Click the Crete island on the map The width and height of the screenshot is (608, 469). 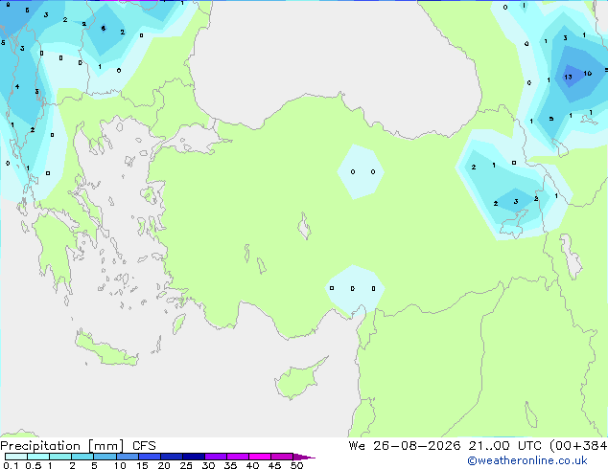(105, 349)
